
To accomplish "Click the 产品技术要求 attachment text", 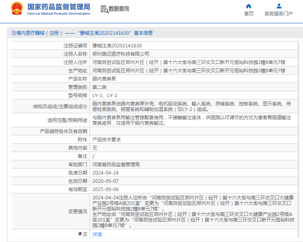I will (x=106, y=140).
